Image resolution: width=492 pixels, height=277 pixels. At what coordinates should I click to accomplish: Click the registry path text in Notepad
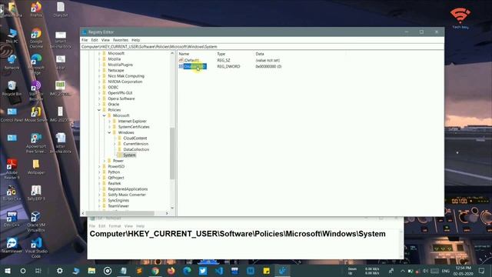[x=238, y=234]
